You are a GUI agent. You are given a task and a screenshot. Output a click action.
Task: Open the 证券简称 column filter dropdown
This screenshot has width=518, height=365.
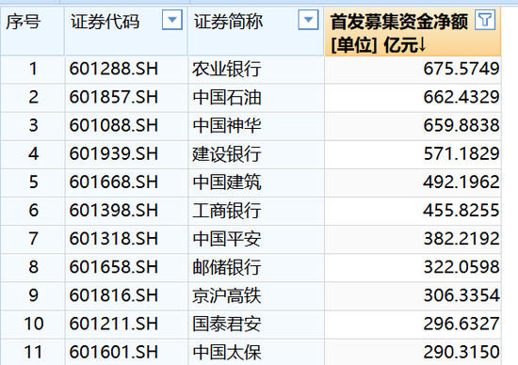coord(308,20)
